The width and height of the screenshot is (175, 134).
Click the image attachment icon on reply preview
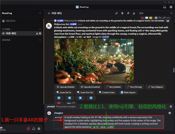point(168,21)
